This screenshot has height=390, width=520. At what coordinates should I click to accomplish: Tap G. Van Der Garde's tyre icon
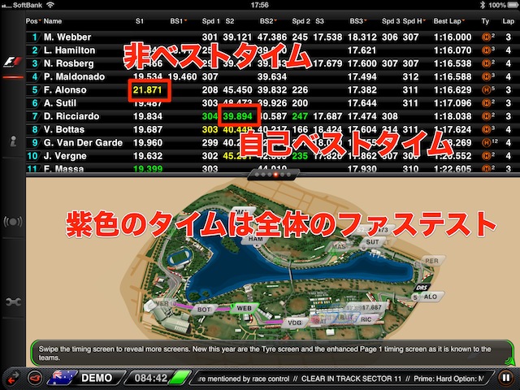(x=486, y=143)
